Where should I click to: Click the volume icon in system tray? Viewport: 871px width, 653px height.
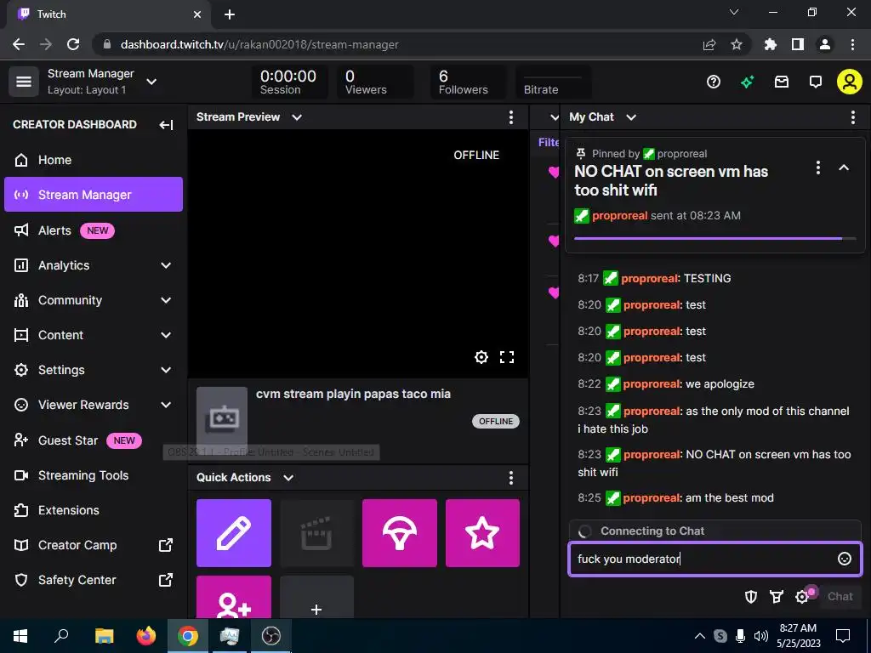(760, 636)
